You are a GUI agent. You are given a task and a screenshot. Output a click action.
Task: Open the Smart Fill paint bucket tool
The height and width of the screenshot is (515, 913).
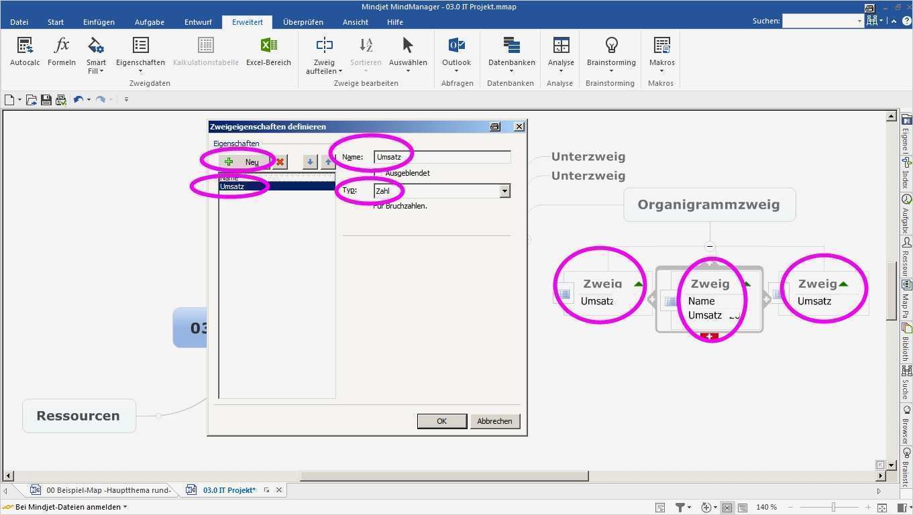(96, 56)
